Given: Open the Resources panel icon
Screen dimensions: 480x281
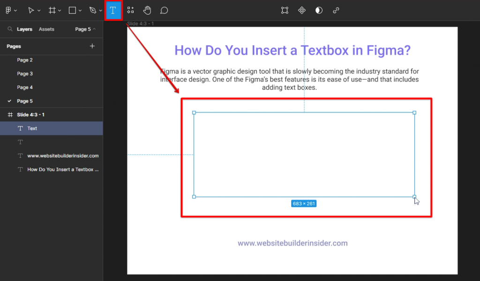Looking at the screenshot, I should coord(130,10).
